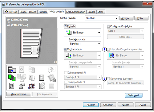This screenshot has height=112, width=154.
Task: Click the greyed-out stamp with checkmark icon
Action: coord(51,70)
